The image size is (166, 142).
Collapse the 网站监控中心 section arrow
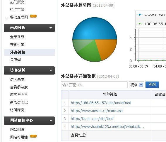51,121
